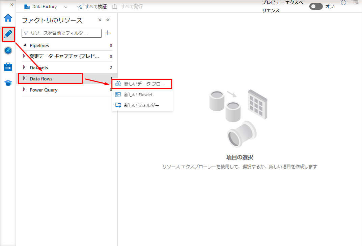The height and width of the screenshot is (246, 362).
Task: Select 新しい Flowlet menu item
Action: pos(138,95)
